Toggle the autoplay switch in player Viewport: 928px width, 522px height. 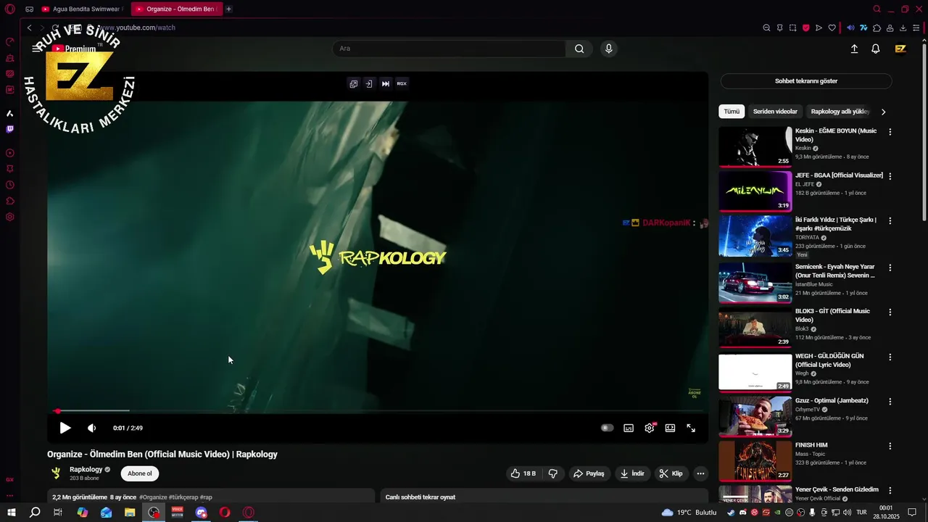[x=608, y=428]
